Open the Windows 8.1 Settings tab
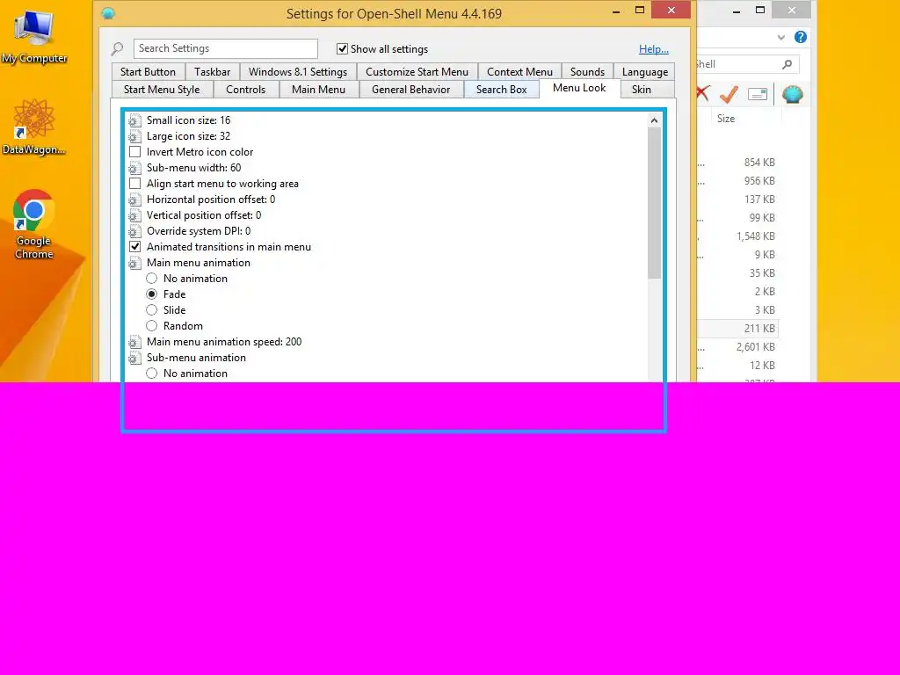900x675 pixels. (x=298, y=72)
